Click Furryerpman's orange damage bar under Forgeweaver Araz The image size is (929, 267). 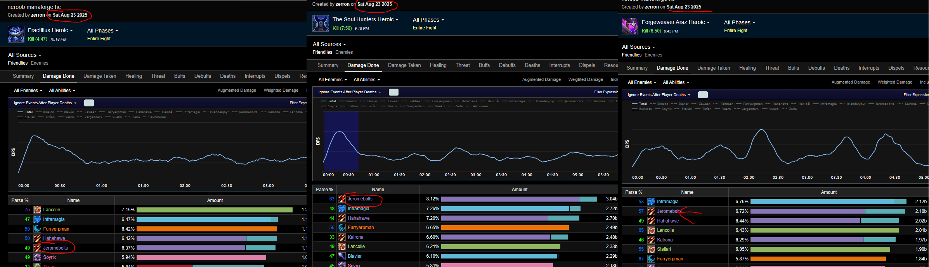point(818,259)
